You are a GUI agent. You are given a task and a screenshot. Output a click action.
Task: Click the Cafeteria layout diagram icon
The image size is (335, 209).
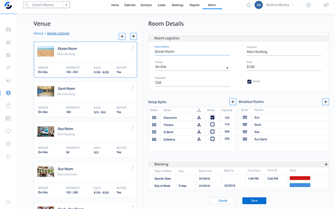pyautogui.click(x=199, y=140)
